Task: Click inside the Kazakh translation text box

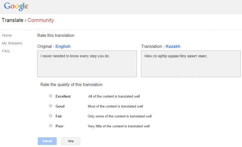Action: (191, 64)
